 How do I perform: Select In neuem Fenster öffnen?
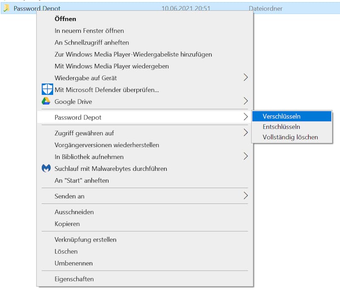point(145,31)
